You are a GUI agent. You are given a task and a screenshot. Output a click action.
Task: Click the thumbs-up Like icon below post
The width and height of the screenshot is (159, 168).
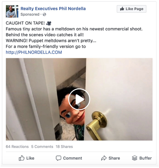coord(21,158)
